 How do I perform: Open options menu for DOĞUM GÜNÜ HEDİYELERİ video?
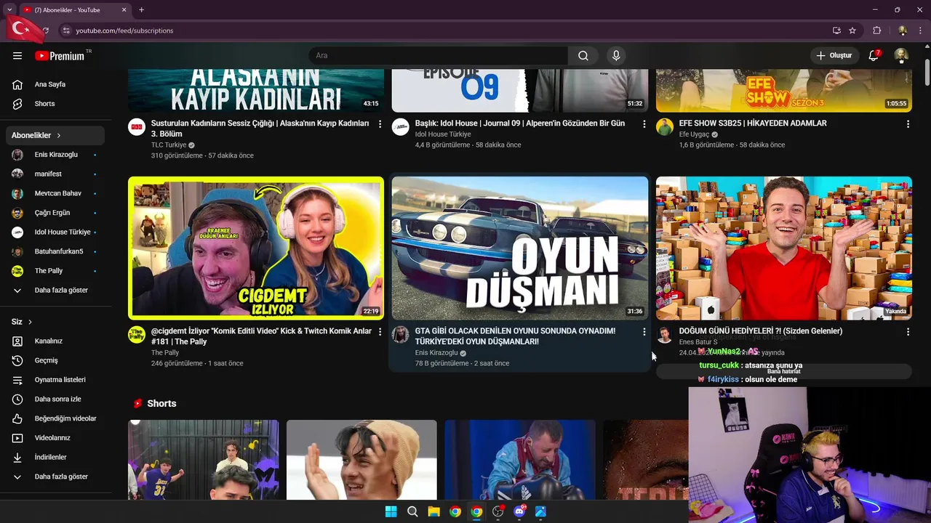pyautogui.click(x=908, y=332)
